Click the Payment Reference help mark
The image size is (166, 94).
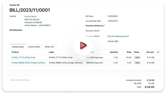(x=105, y=25)
